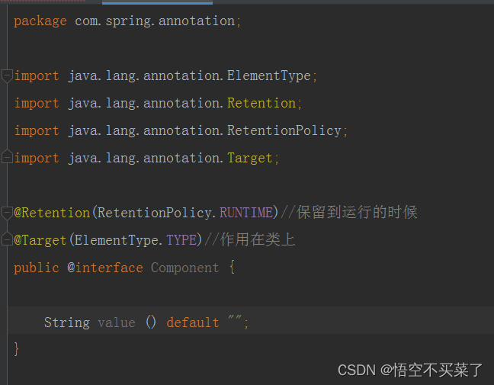Click the fold end marker beside import Target

pyautogui.click(x=7, y=156)
